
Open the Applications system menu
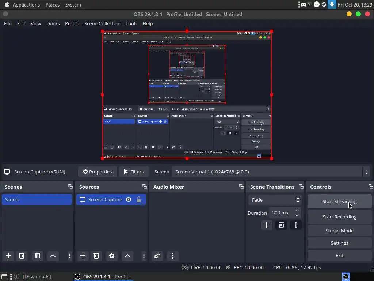click(26, 5)
